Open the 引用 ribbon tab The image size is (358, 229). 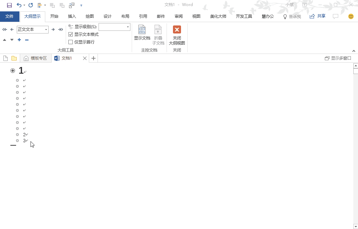(143, 16)
